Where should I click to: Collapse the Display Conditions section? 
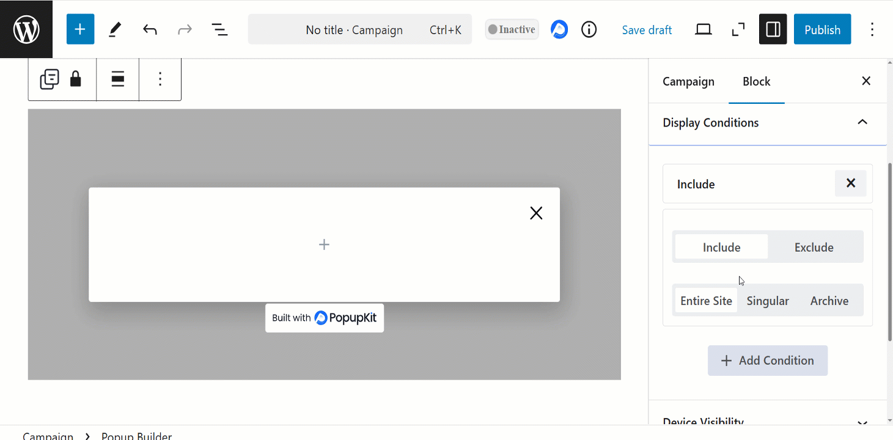862,122
